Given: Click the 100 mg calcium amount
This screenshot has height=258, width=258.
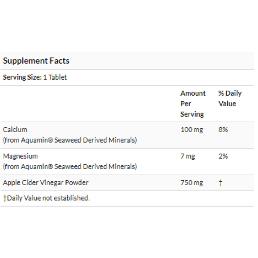Looking at the screenshot, I should point(191,129).
